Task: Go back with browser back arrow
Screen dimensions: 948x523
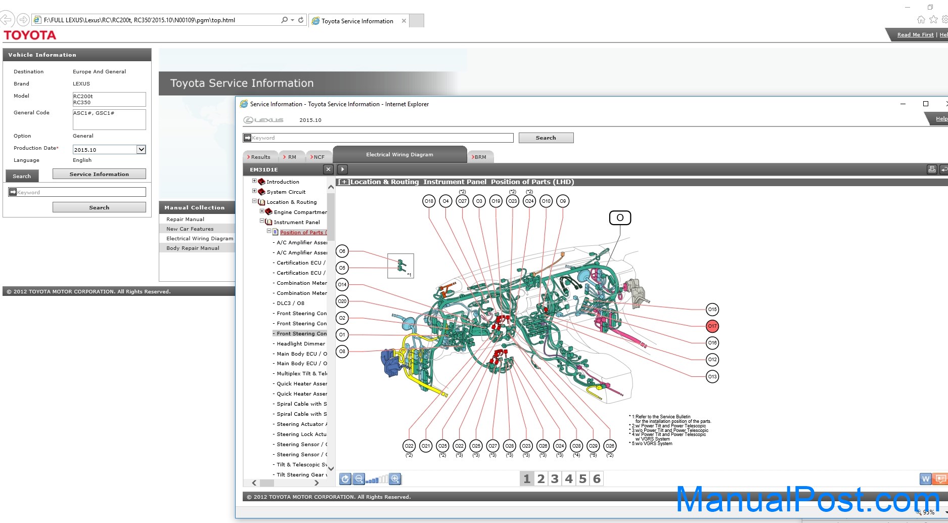Action: [6, 20]
